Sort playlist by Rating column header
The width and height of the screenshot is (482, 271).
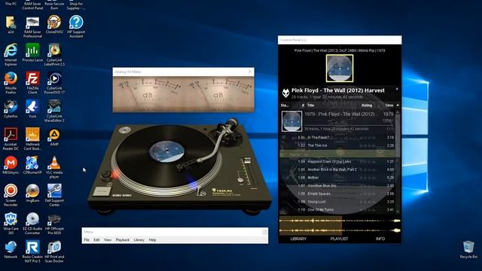[x=367, y=105]
